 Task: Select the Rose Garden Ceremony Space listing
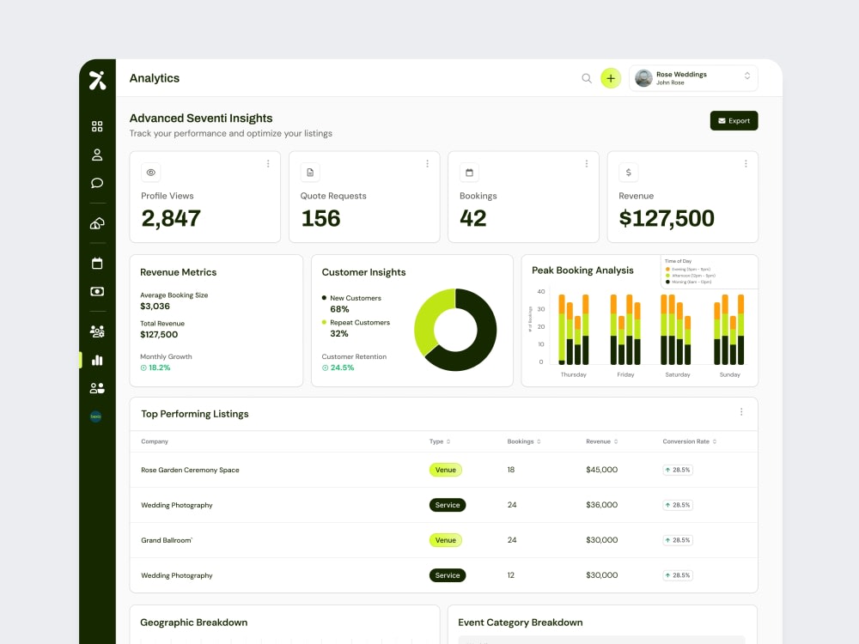click(x=190, y=470)
